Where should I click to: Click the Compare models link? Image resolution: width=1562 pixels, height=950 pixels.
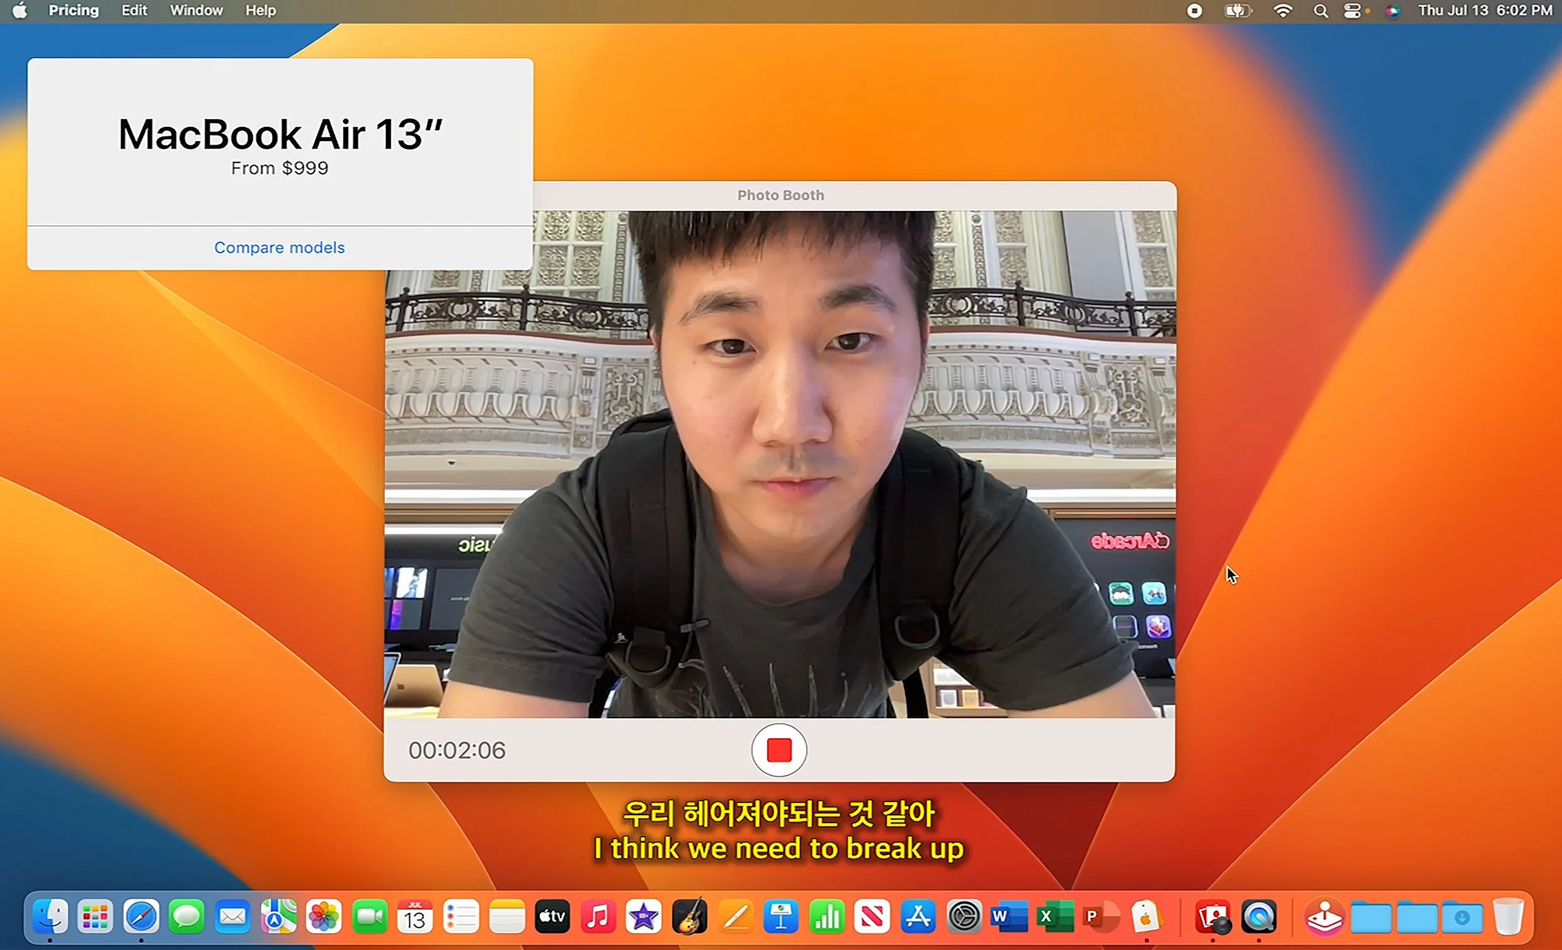[279, 248]
